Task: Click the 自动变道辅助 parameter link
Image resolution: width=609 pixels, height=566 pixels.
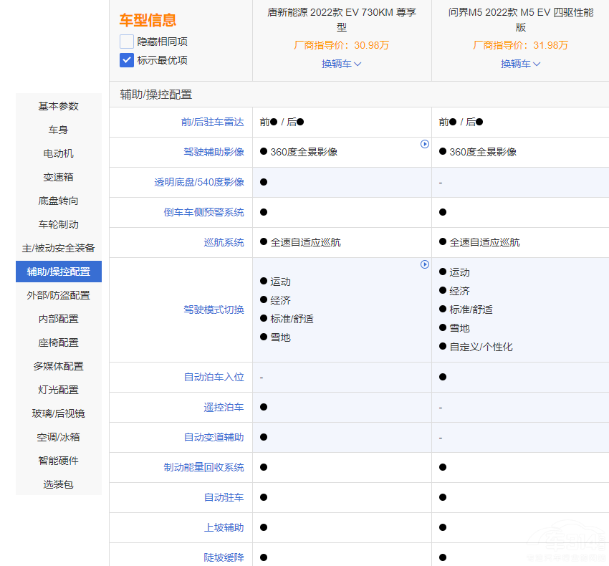Action: [x=214, y=437]
